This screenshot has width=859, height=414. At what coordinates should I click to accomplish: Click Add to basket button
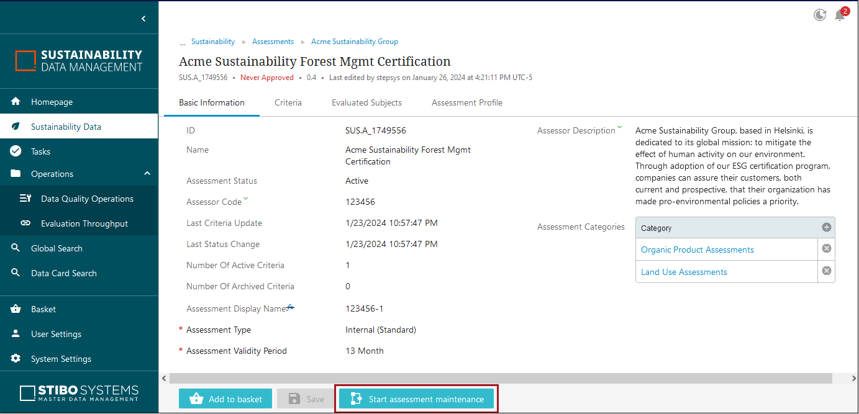tap(225, 399)
